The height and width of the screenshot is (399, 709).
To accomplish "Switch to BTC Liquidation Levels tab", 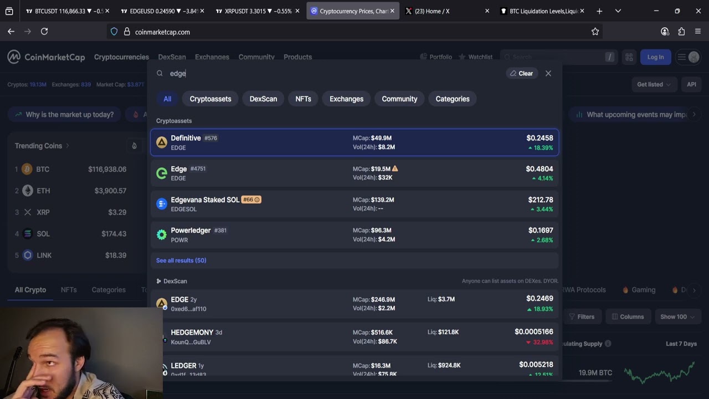I will [542, 11].
